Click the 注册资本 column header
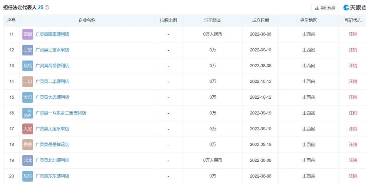Screen dimensions: 366x184 [x=212, y=20]
